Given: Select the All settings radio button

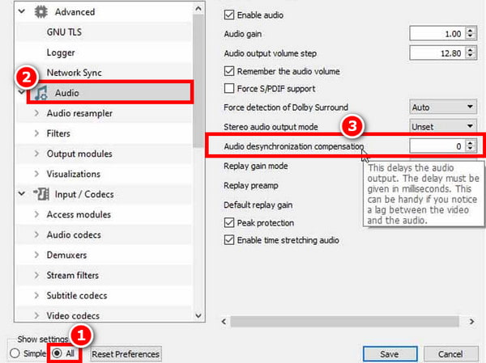Looking at the screenshot, I should [57, 353].
